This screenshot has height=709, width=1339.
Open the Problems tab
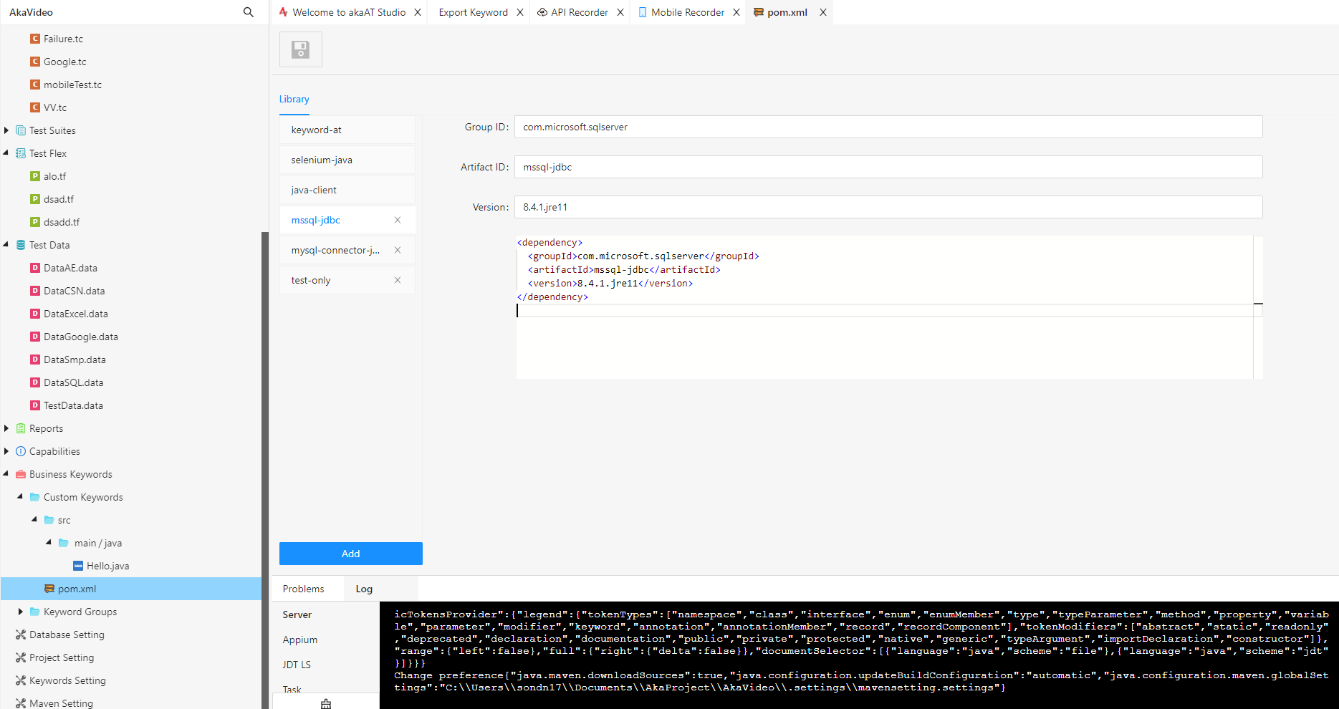click(x=304, y=589)
